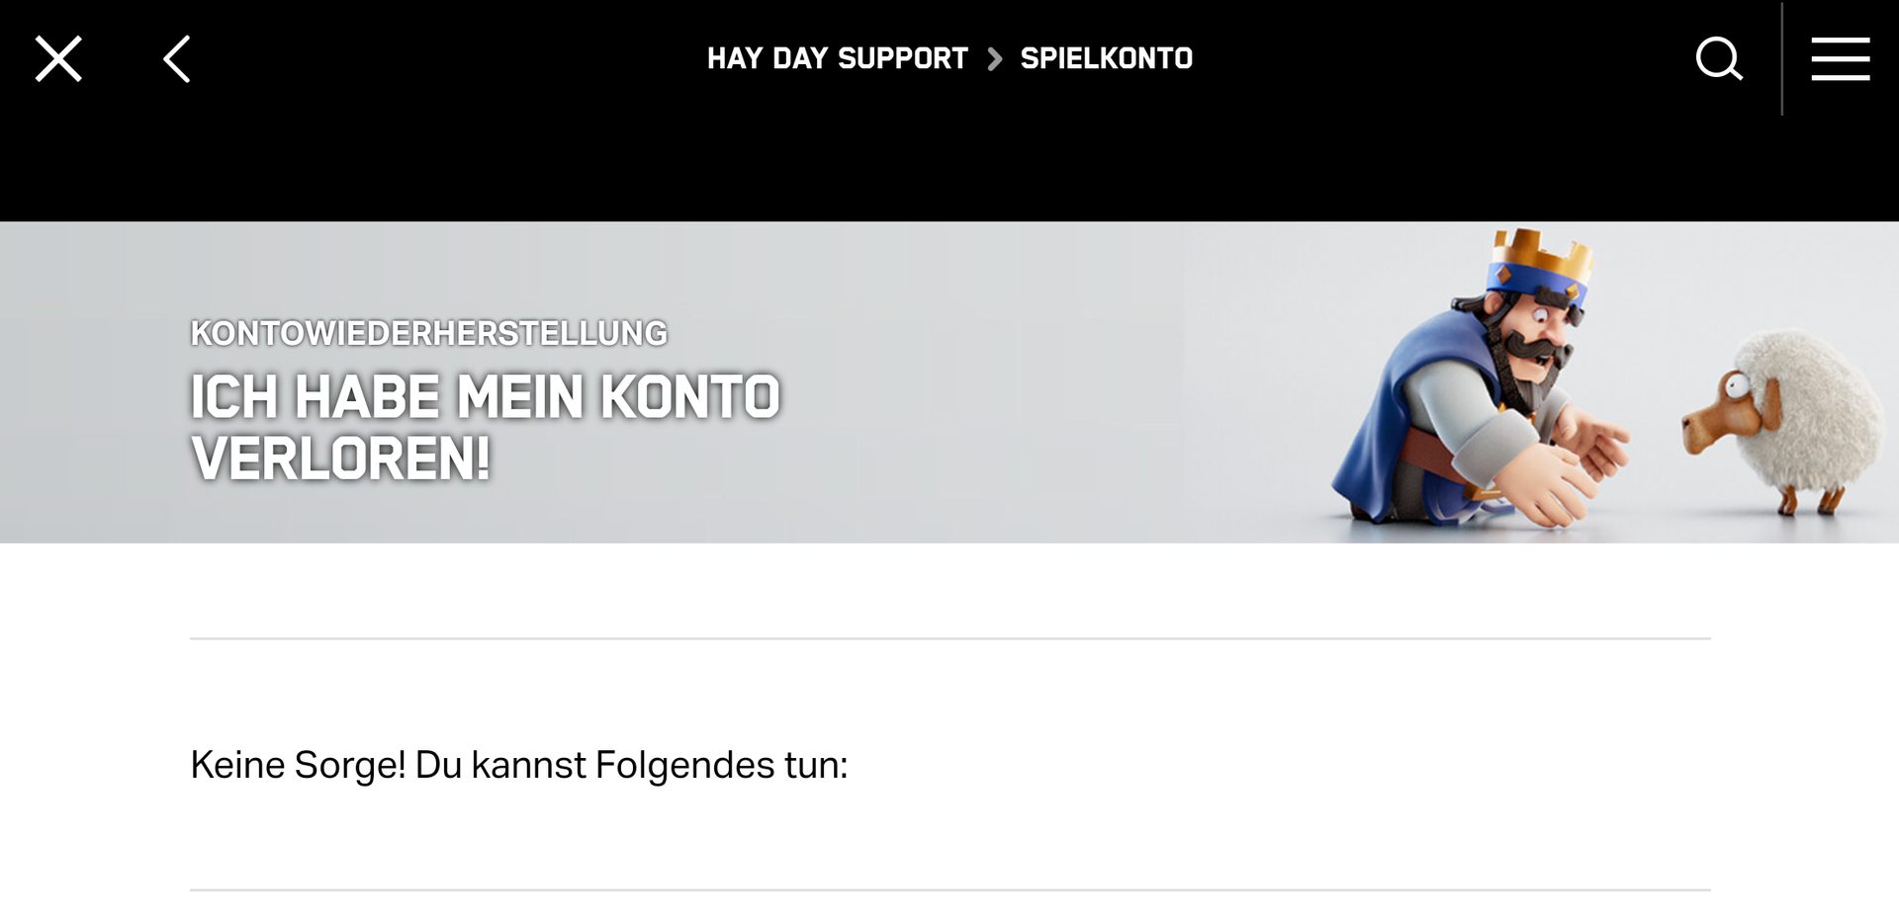Select the SPIELKONTO breadcrumb

[x=1106, y=58]
